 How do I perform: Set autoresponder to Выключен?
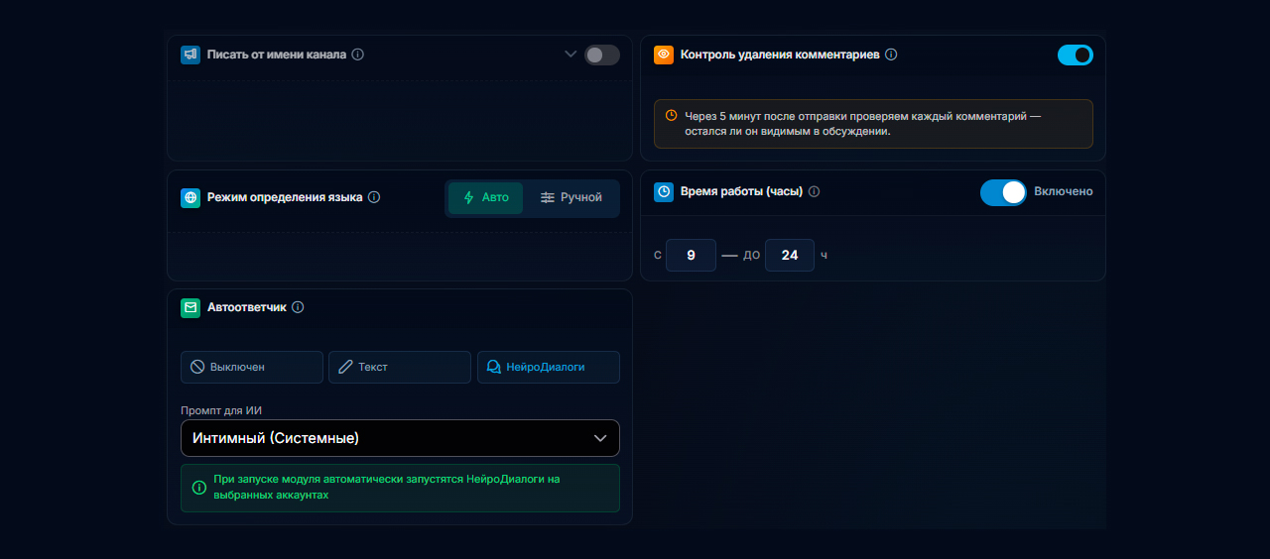click(x=252, y=367)
